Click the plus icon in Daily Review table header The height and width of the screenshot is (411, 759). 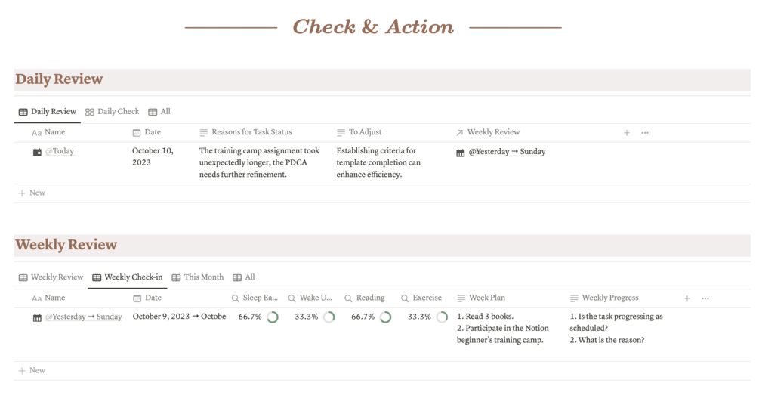[x=627, y=133]
